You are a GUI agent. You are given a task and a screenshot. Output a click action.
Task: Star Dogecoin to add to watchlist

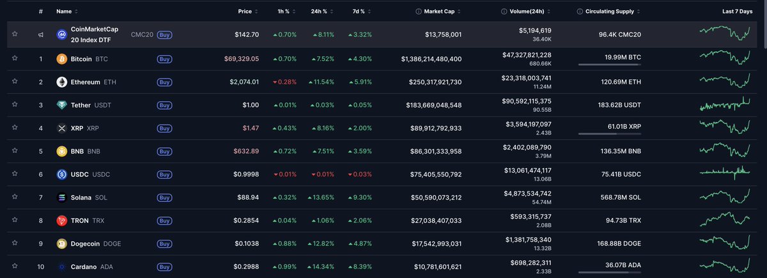(x=15, y=243)
